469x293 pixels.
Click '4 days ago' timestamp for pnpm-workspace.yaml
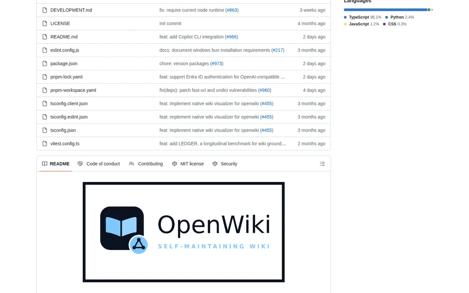tap(314, 90)
